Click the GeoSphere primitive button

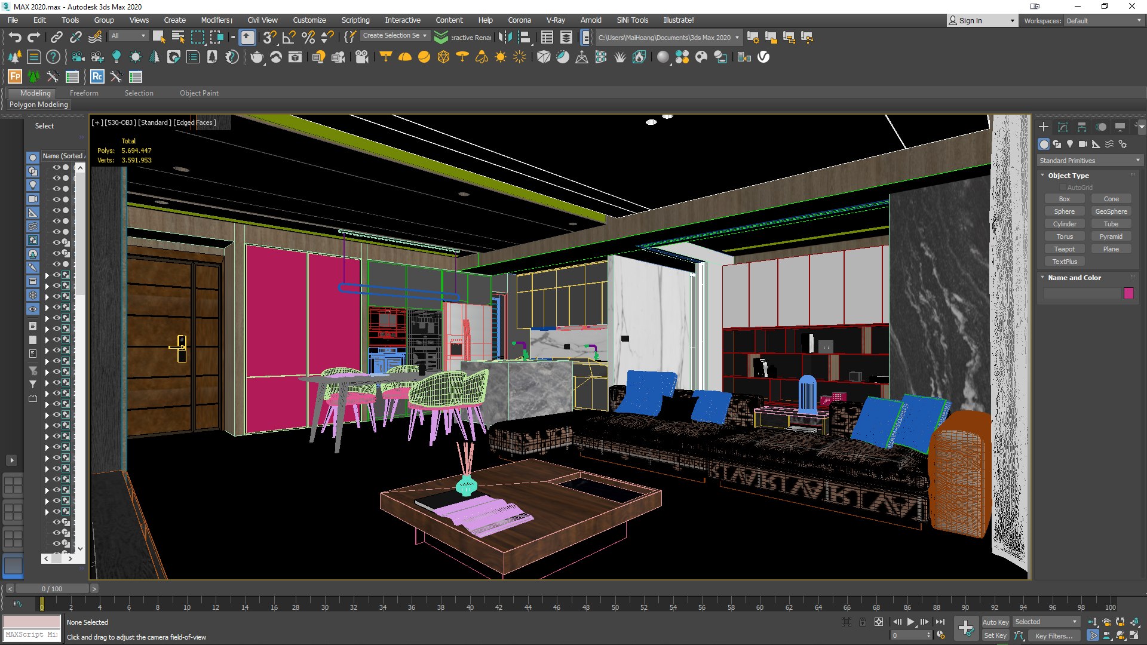1111,211
